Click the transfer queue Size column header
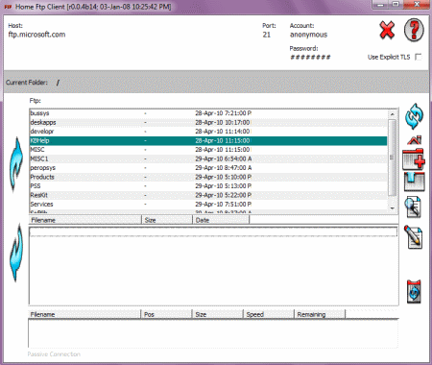 tap(218, 314)
